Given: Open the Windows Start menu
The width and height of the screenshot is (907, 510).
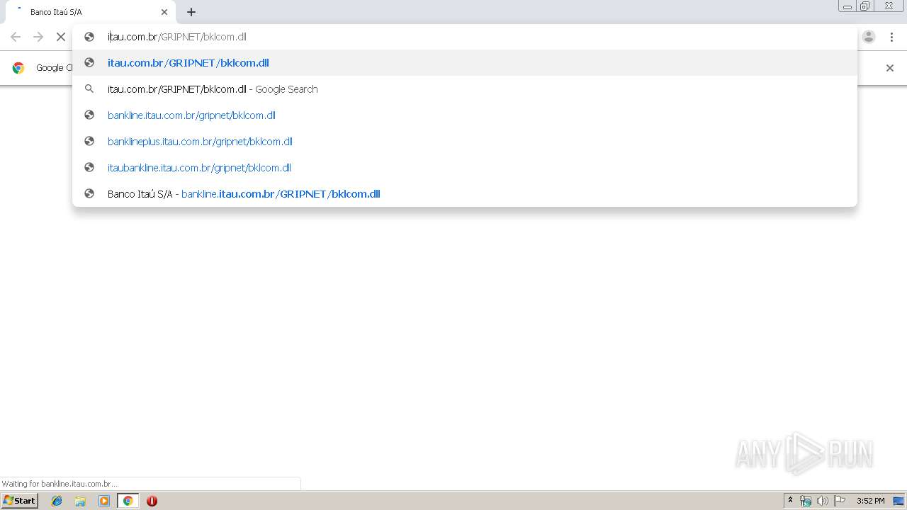Looking at the screenshot, I should (20, 501).
